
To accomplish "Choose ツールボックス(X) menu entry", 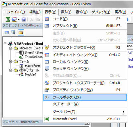I will pyautogui.click(x=85, y=97).
